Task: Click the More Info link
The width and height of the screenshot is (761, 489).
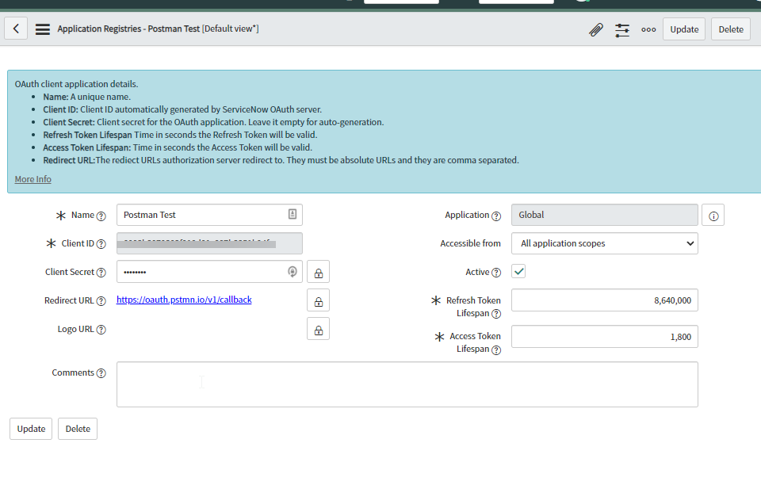Action: (x=33, y=179)
